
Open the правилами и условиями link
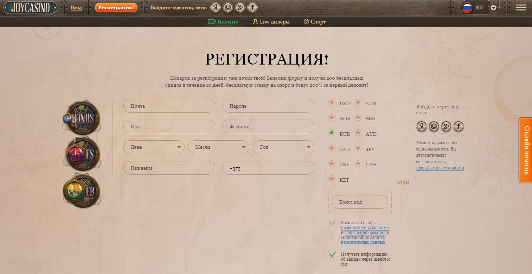364,228
